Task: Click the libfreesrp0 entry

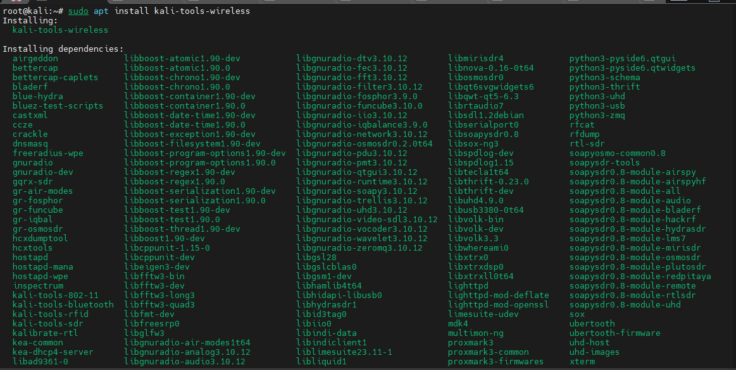Action: tap(152, 324)
